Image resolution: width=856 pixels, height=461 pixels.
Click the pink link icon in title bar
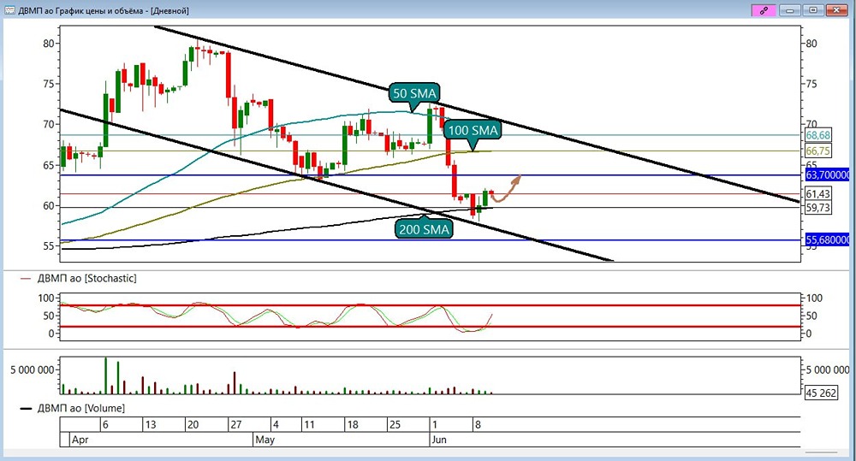[x=764, y=9]
